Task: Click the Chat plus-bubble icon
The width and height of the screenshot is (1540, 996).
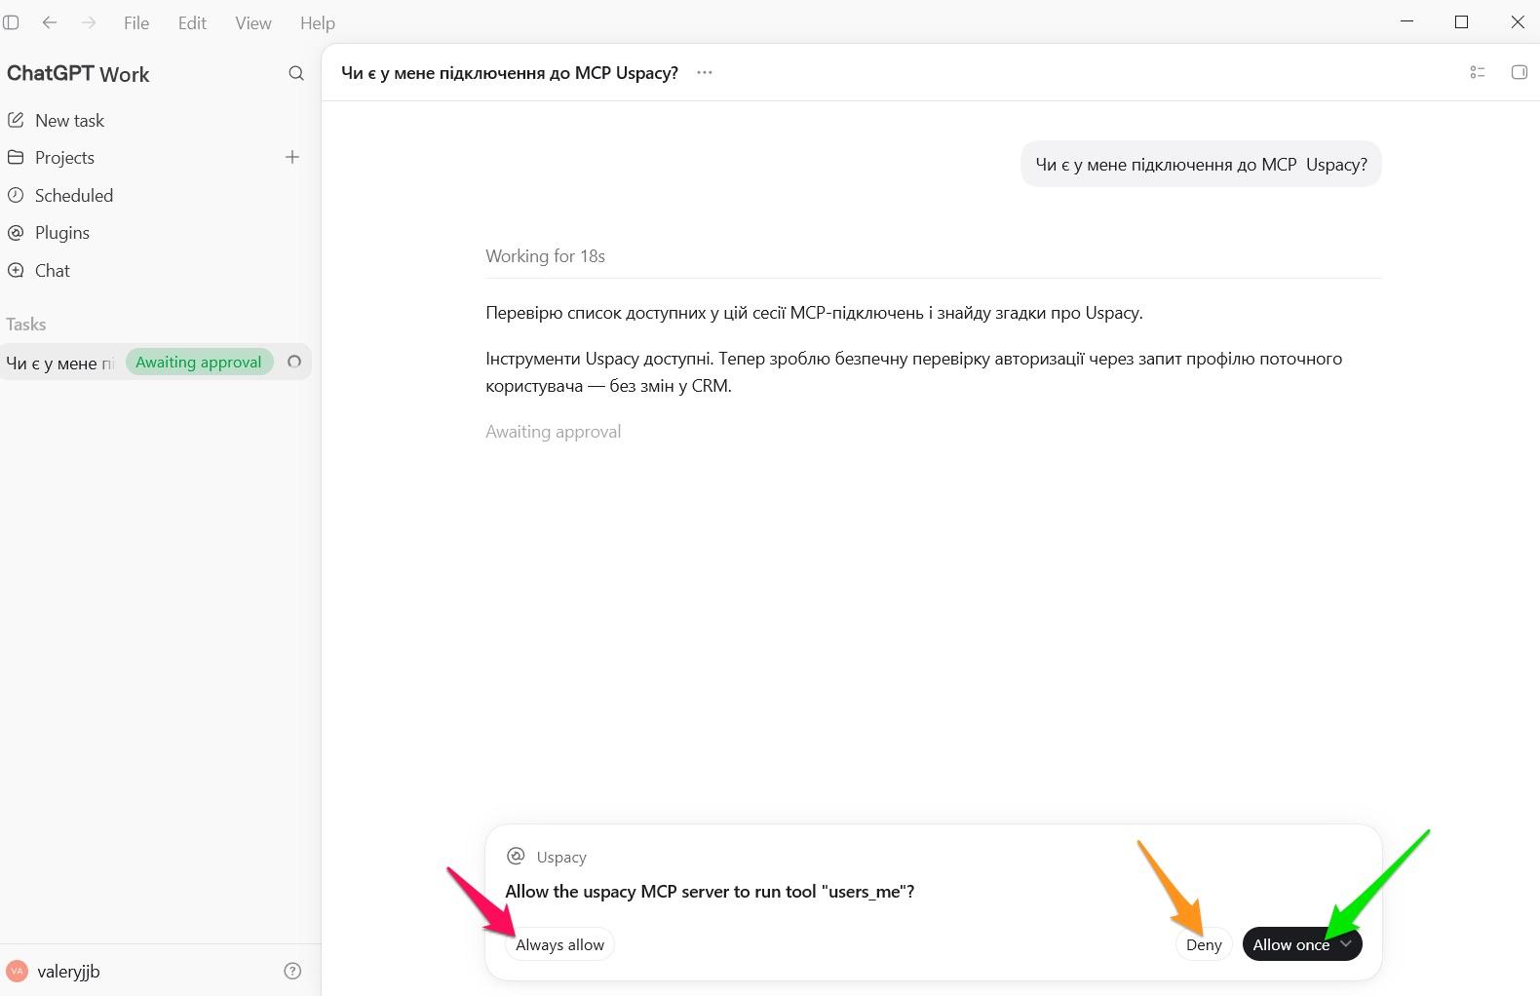Action: pos(16,270)
